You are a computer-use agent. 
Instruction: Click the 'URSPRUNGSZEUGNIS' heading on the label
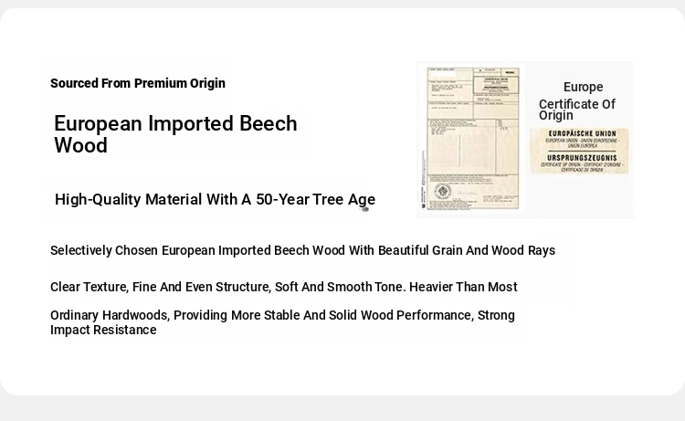(x=582, y=158)
